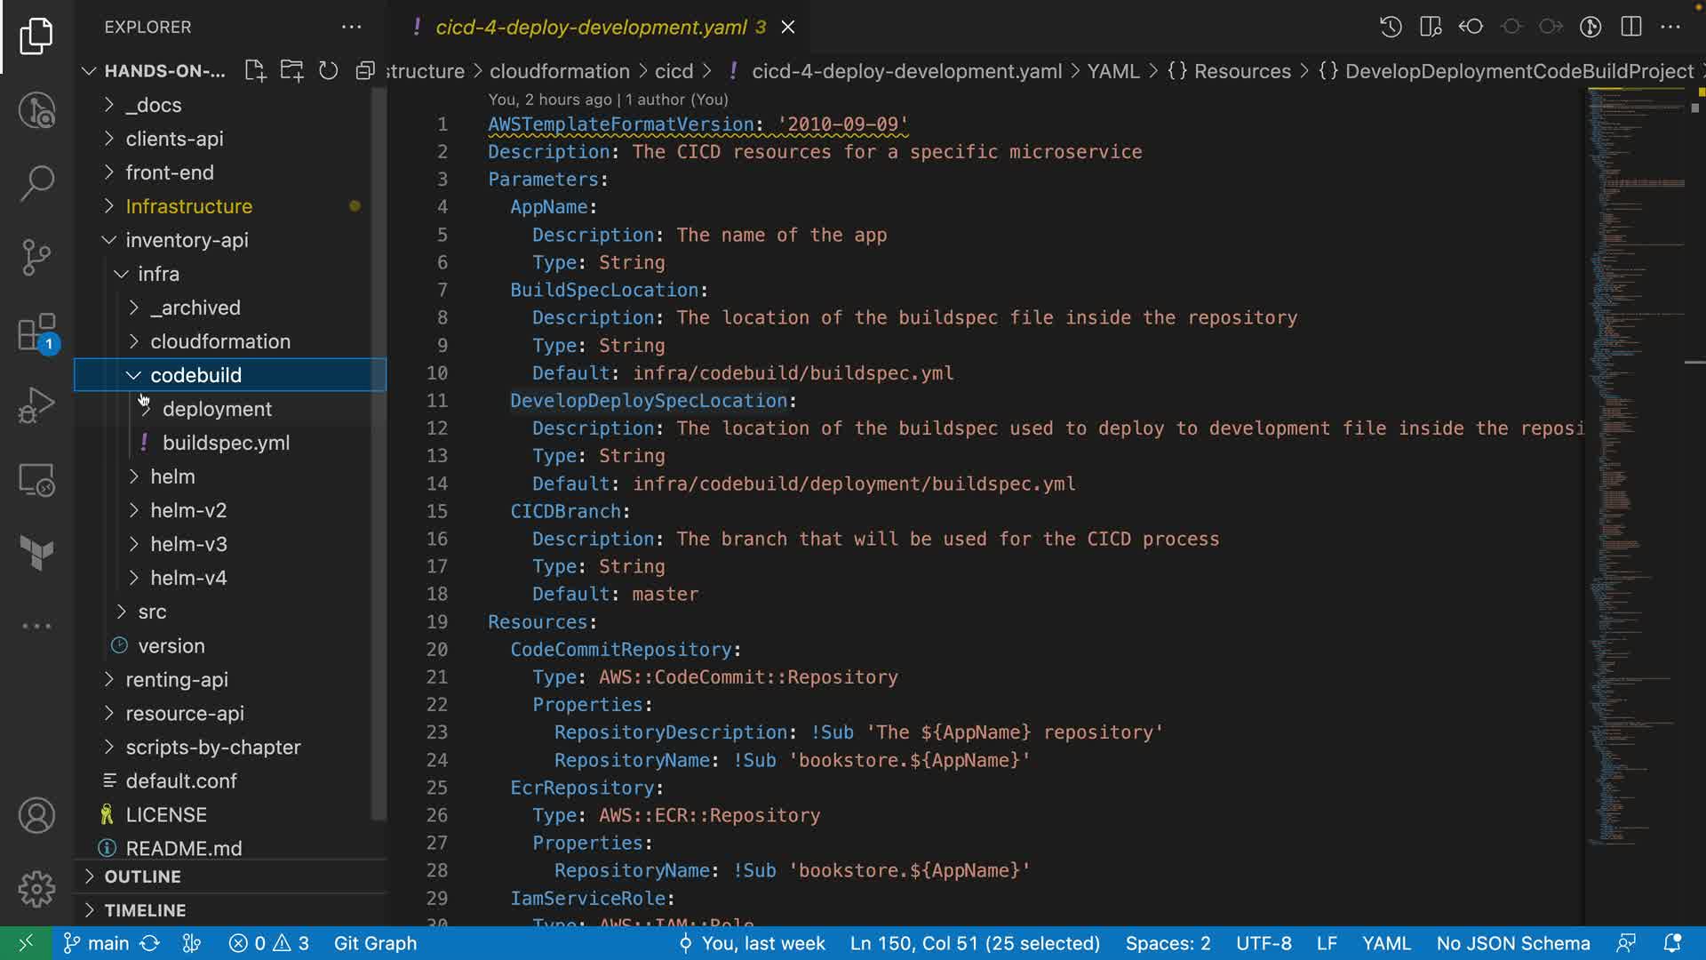Collapse the inventory-api folder
The image size is (1706, 960).
187,240
